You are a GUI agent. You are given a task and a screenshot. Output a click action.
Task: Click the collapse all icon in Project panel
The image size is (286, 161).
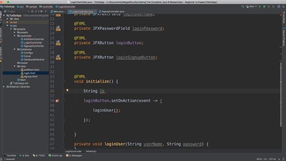pyautogui.click(x=37, y=11)
